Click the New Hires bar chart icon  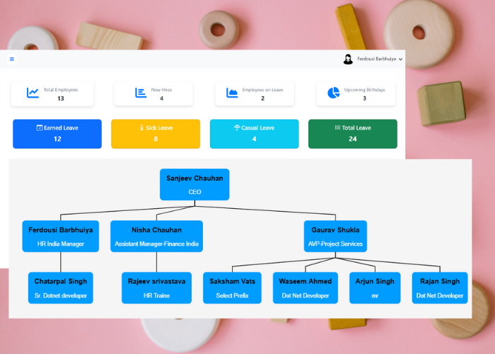[x=141, y=93]
